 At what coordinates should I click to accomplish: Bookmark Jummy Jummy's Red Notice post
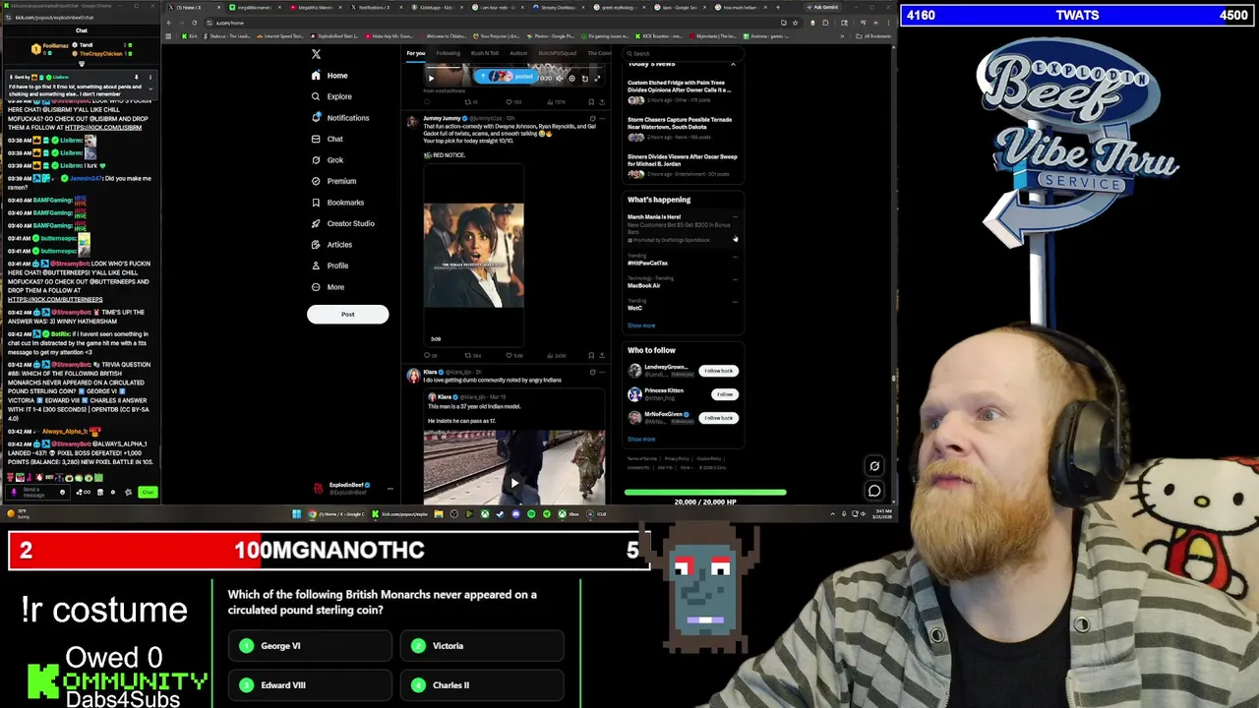click(591, 355)
